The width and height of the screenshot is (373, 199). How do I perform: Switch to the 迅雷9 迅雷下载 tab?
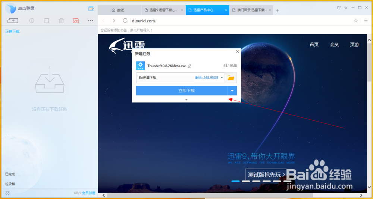pyautogui.click(x=163, y=10)
